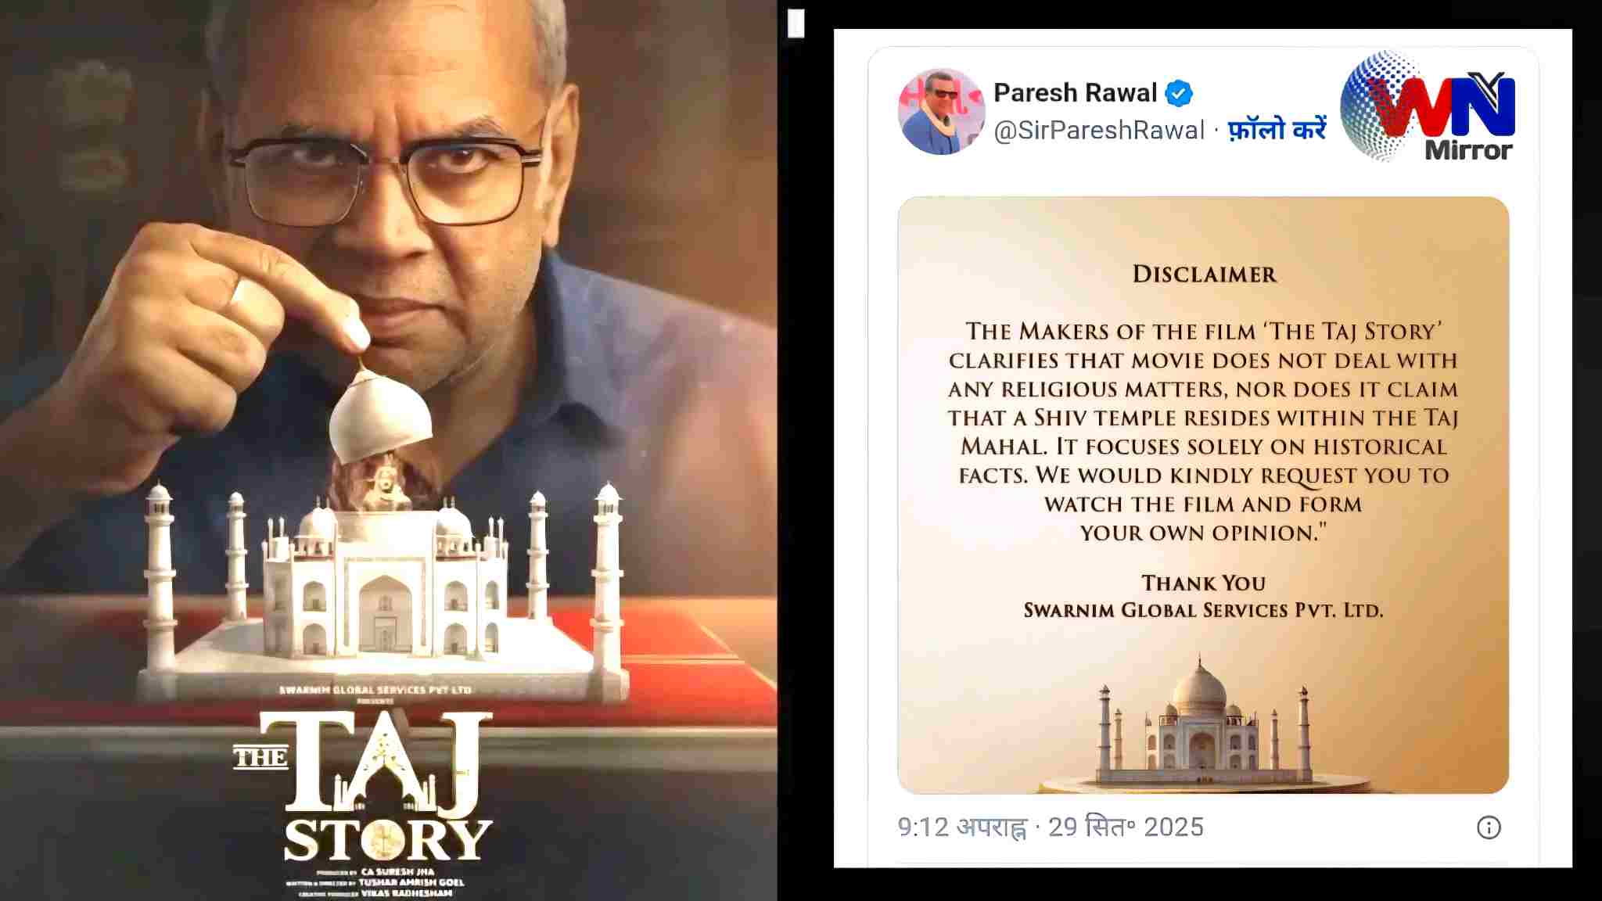Image resolution: width=1602 pixels, height=901 pixels.
Task: Click the small white rectangle on black divider
Action: [796, 23]
